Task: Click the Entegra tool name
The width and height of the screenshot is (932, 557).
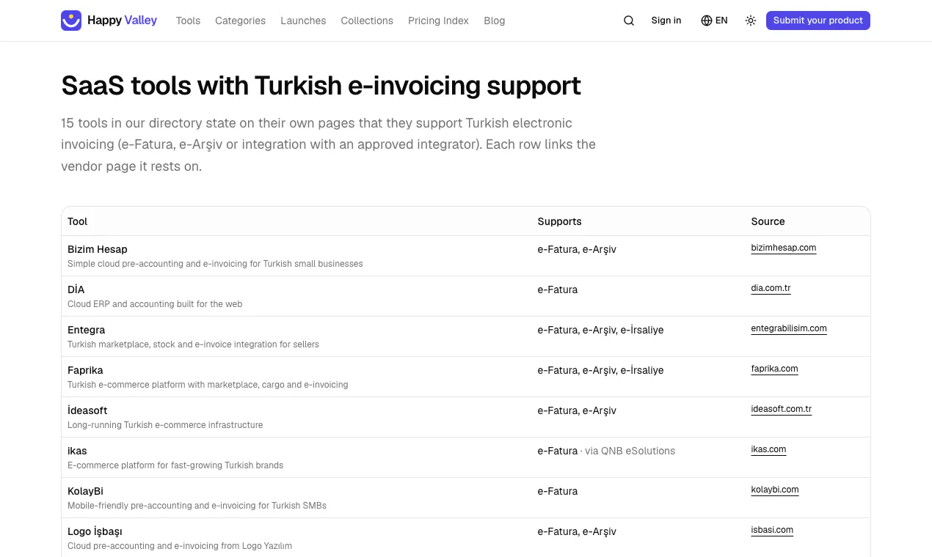Action: coord(87,330)
